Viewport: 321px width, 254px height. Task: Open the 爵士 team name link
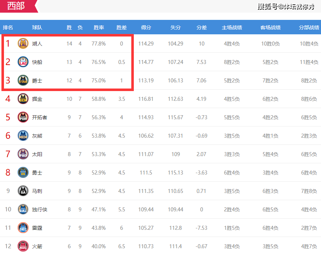pyautogui.click(x=37, y=81)
